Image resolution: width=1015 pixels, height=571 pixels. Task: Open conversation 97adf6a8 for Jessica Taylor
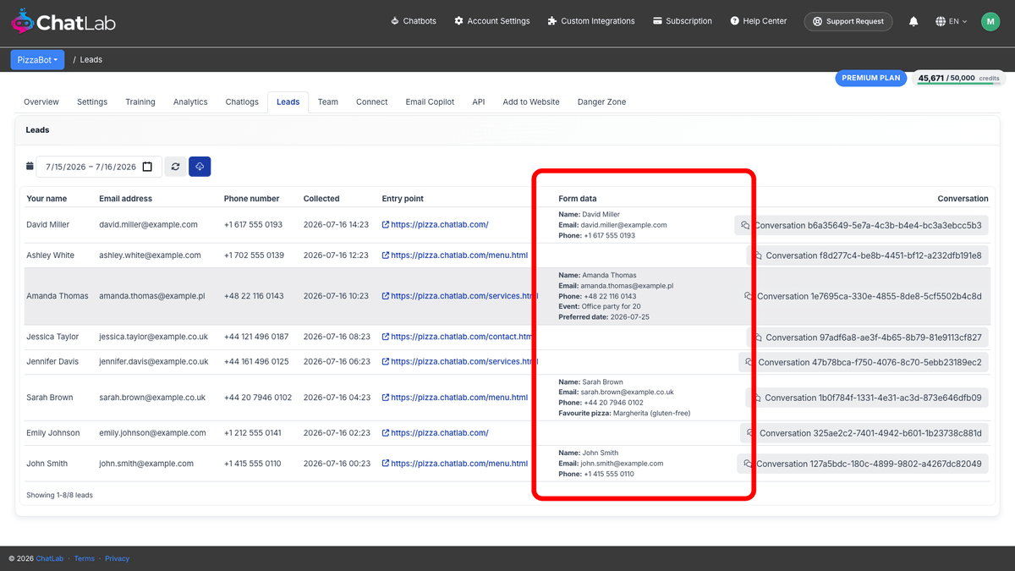867,337
